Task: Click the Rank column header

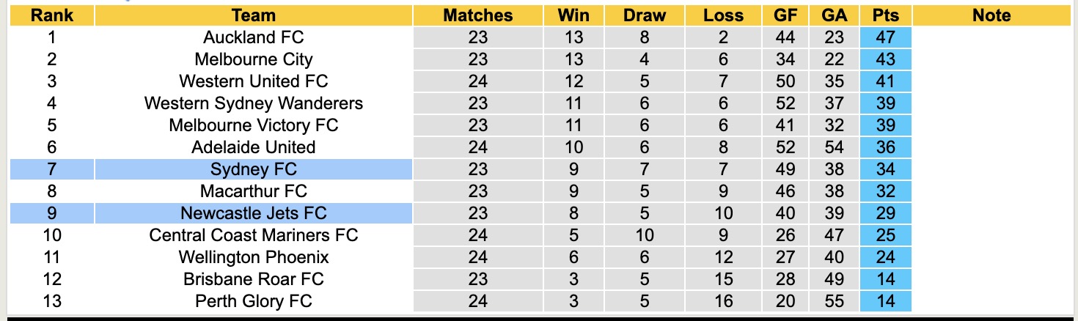Action: (x=51, y=15)
